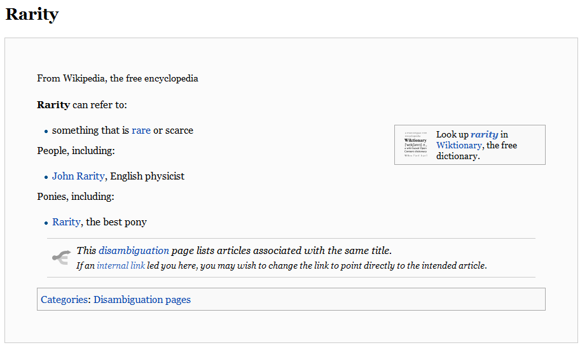580x345 pixels.
Task: Open the "Categories" link
Action: [x=64, y=300]
